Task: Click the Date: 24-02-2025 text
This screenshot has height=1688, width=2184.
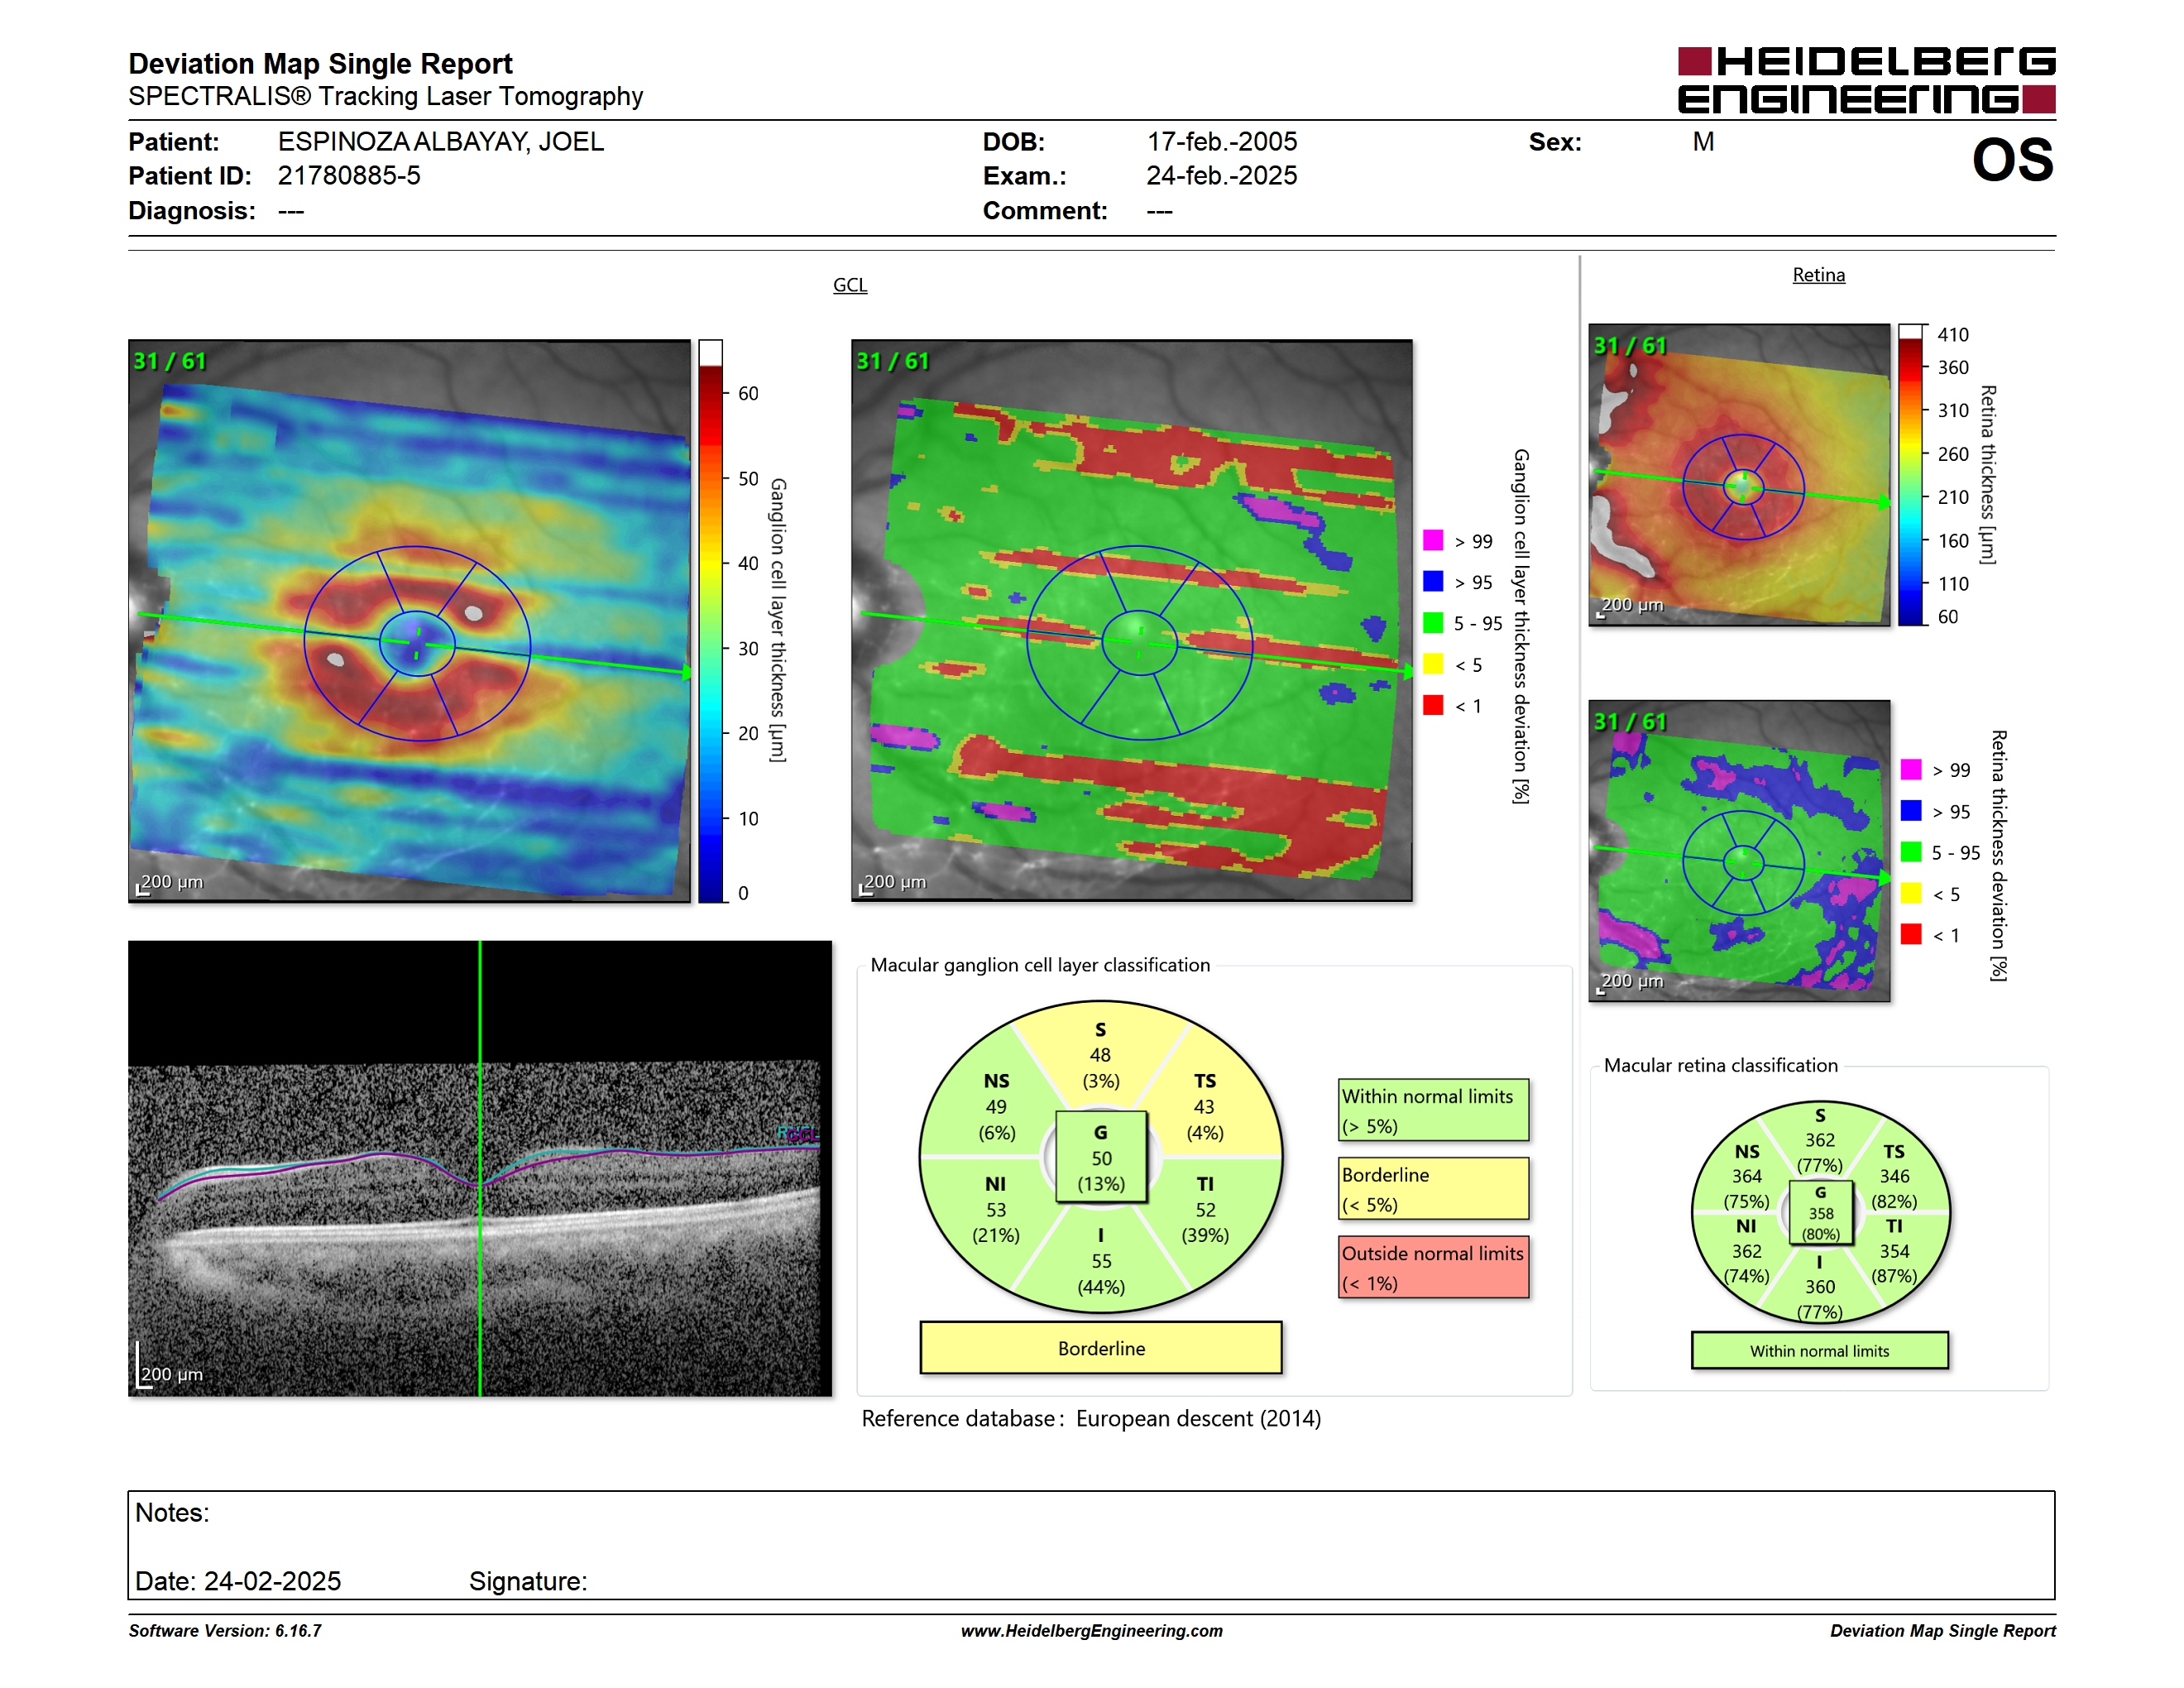Action: pos(238,1581)
